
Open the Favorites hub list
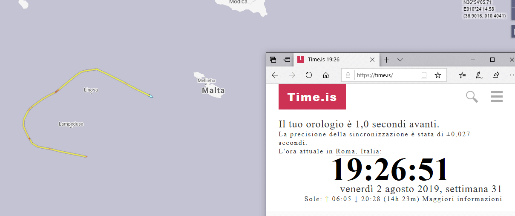463,75
